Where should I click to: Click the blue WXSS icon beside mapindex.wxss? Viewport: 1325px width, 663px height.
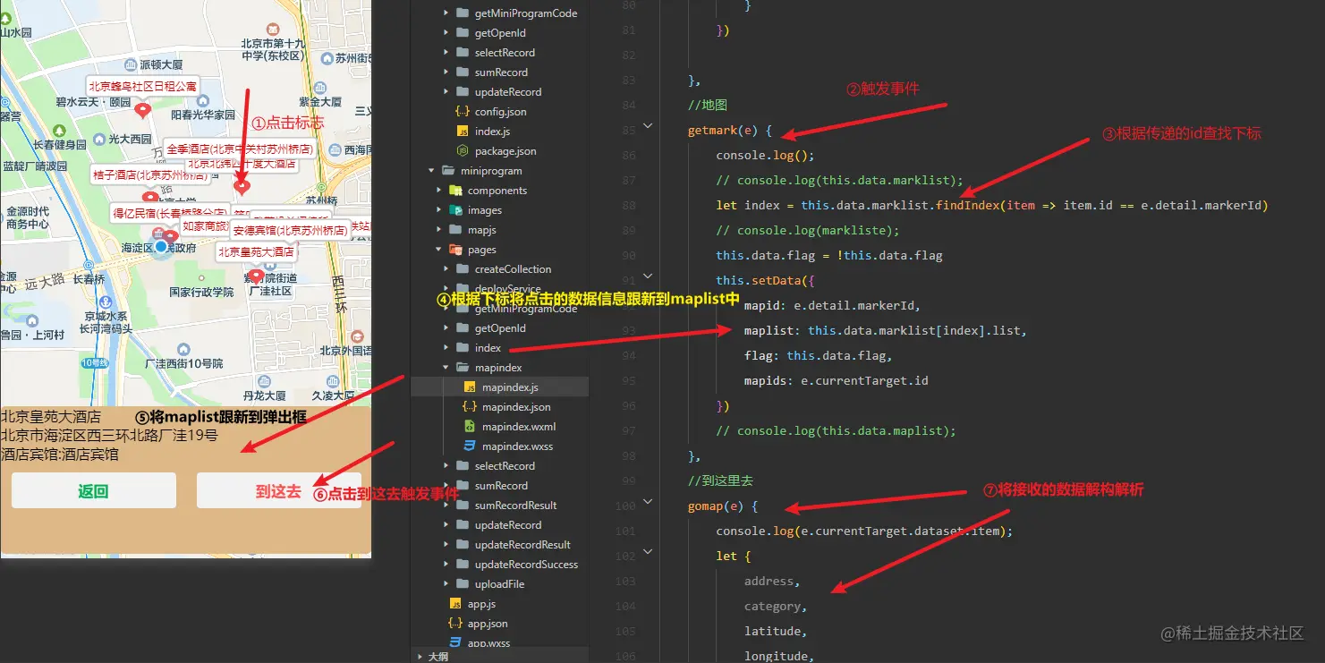tap(469, 446)
